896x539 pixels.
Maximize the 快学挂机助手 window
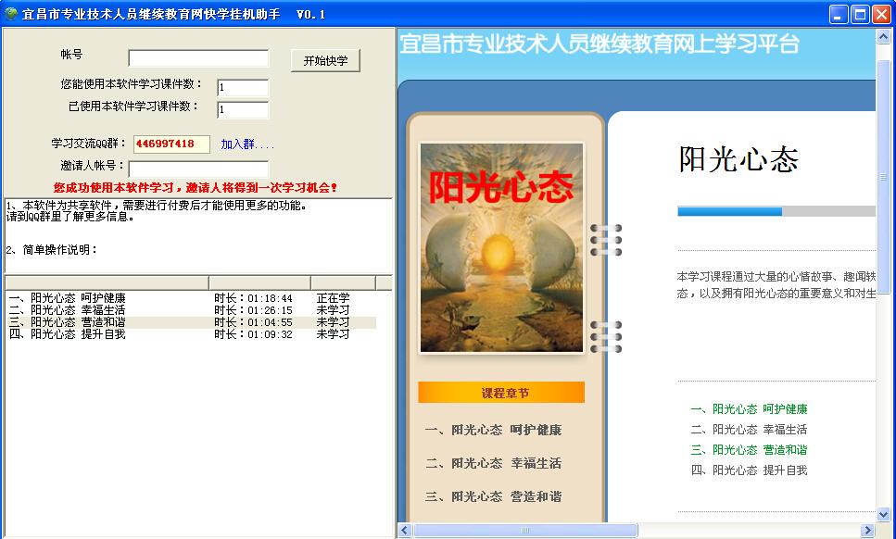click(860, 14)
